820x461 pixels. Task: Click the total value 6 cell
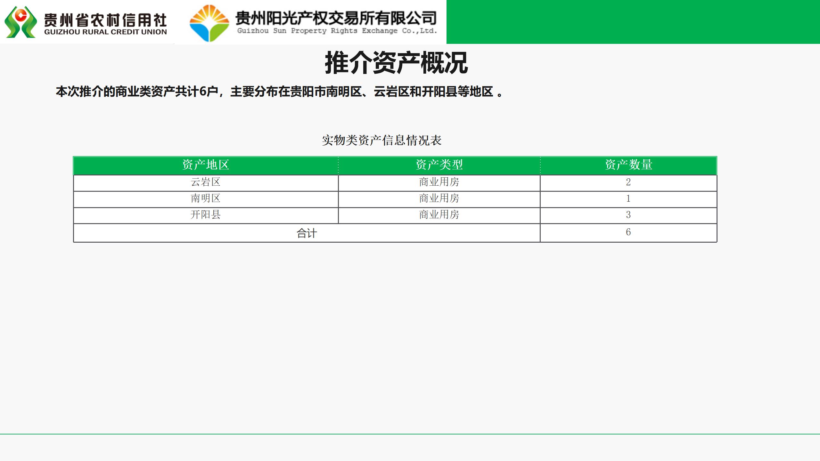pos(628,232)
